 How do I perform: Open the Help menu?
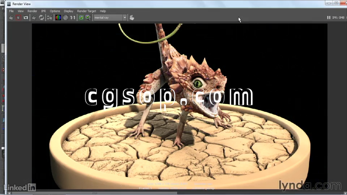(x=103, y=11)
